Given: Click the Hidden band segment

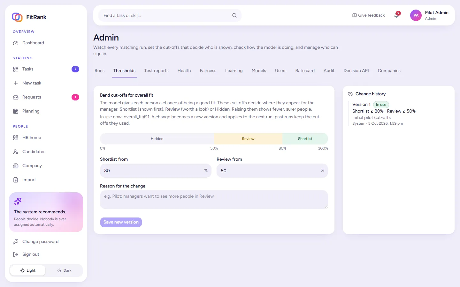Looking at the screenshot, I should (x=157, y=139).
